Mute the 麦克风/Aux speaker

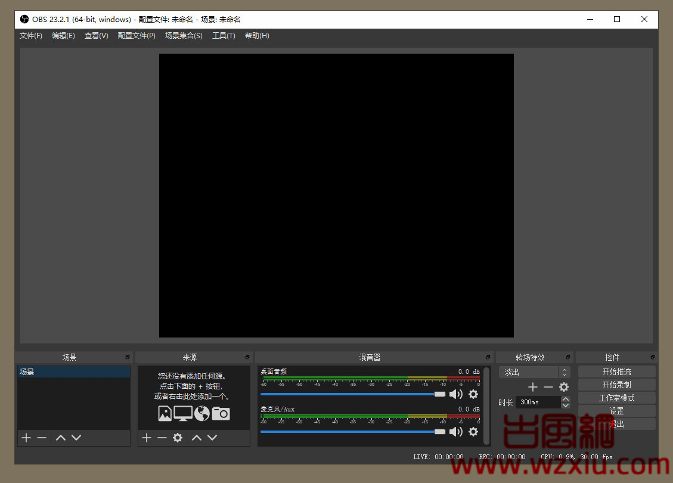click(456, 432)
